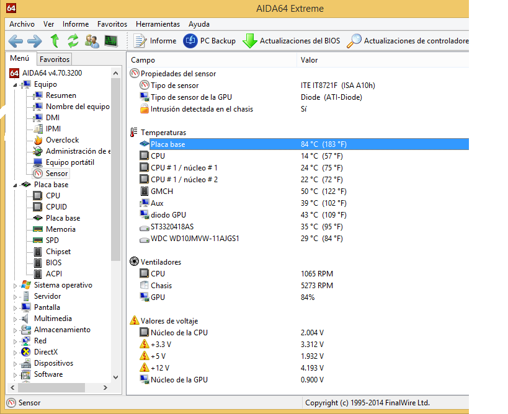Open Actualizaciones del BIOS
This screenshot has height=414, width=508.
[x=292, y=41]
